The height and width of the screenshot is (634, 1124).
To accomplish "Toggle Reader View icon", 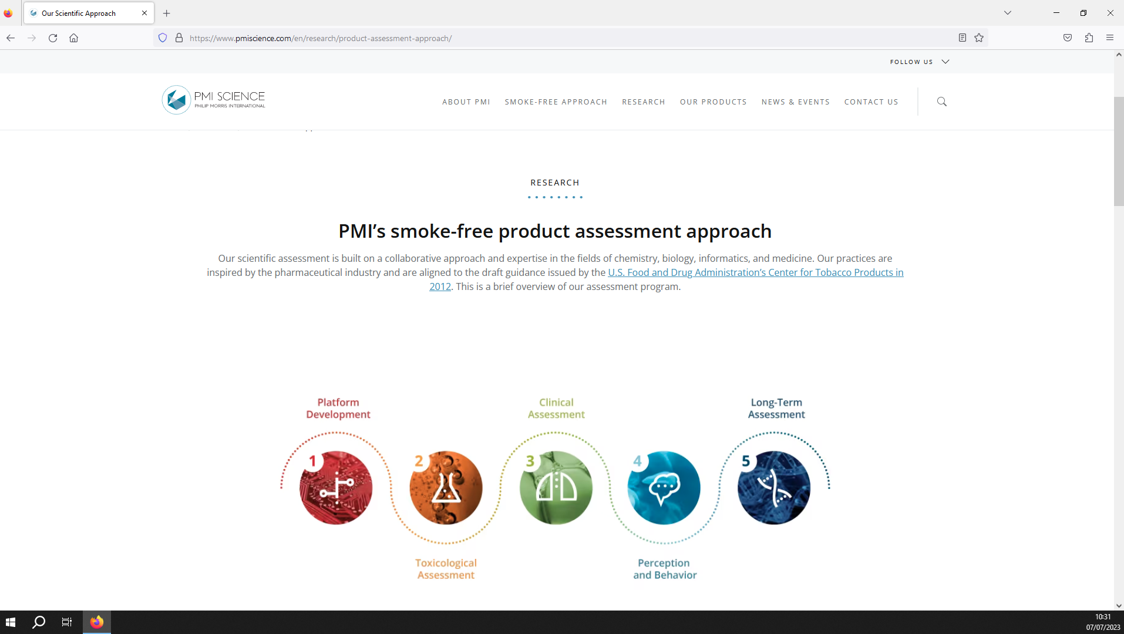I will pos(963,38).
